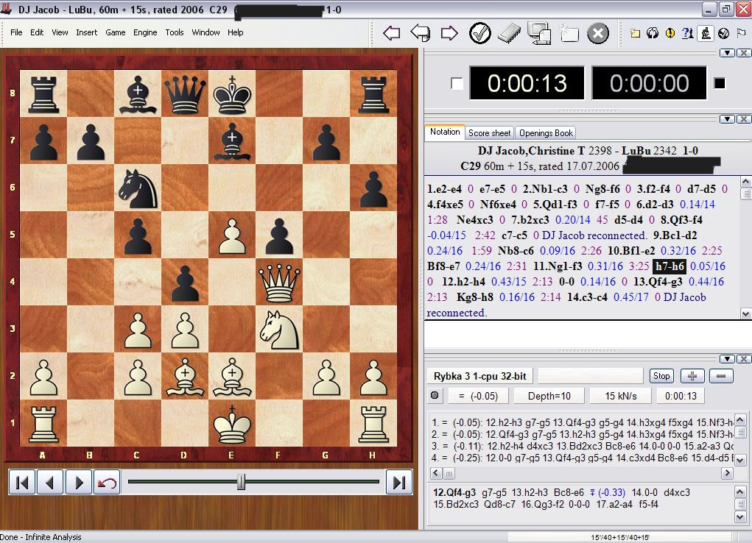Image resolution: width=752 pixels, height=543 pixels.
Task: Open the engine pane dropdown arrow
Action: point(728,359)
